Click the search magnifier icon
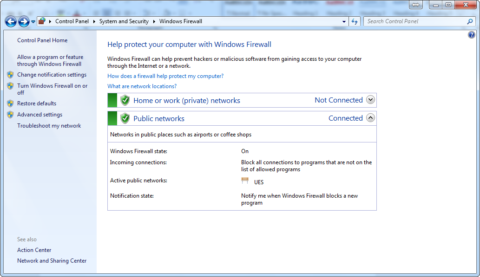Viewport: 480px width, 277px height. pos(470,21)
